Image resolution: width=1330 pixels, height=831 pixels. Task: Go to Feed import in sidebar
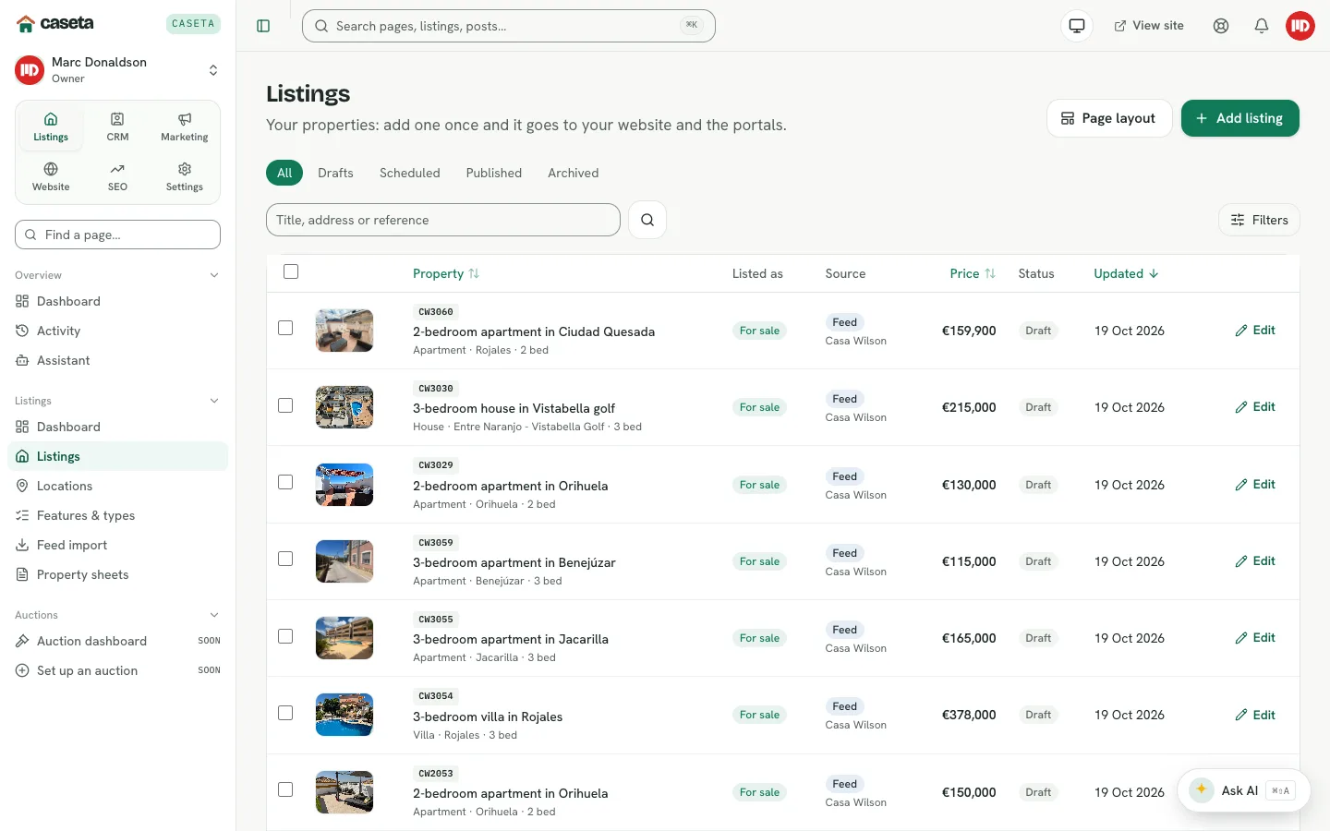tap(117, 545)
